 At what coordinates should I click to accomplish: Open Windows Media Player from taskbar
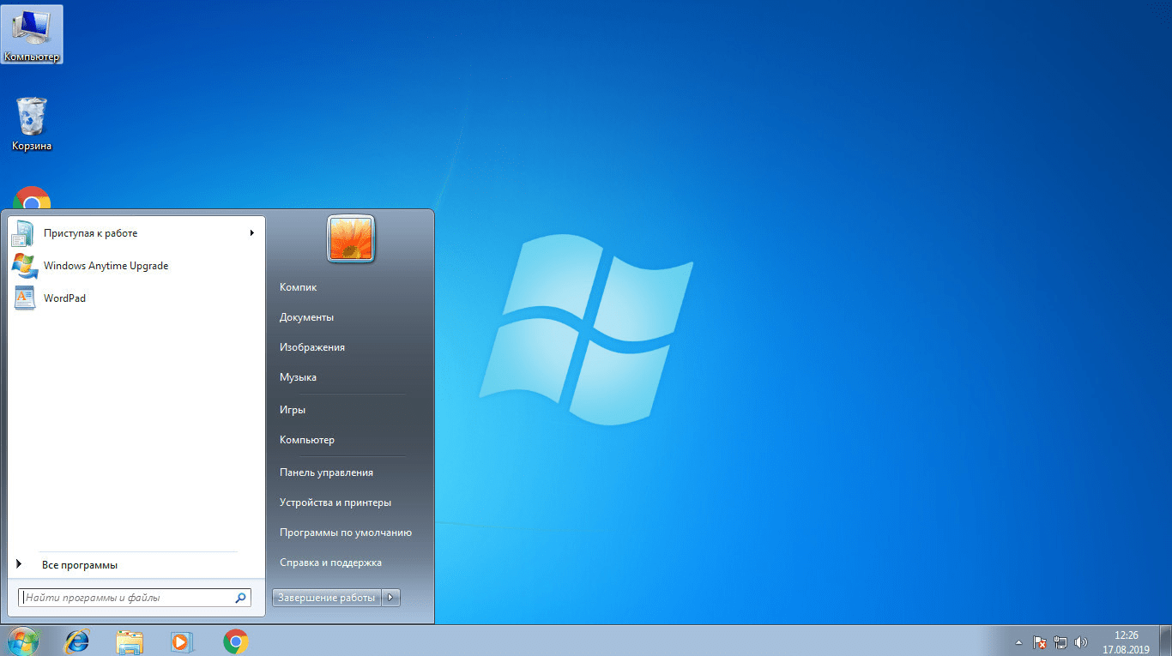182,641
